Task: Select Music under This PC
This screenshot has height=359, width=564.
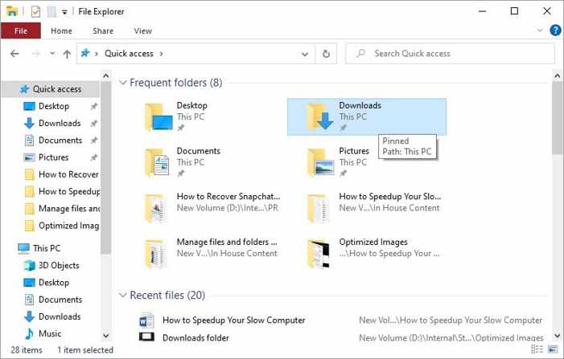Action: [50, 333]
